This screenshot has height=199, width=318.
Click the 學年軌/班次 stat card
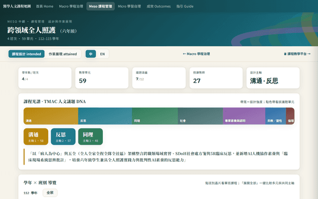45,78
